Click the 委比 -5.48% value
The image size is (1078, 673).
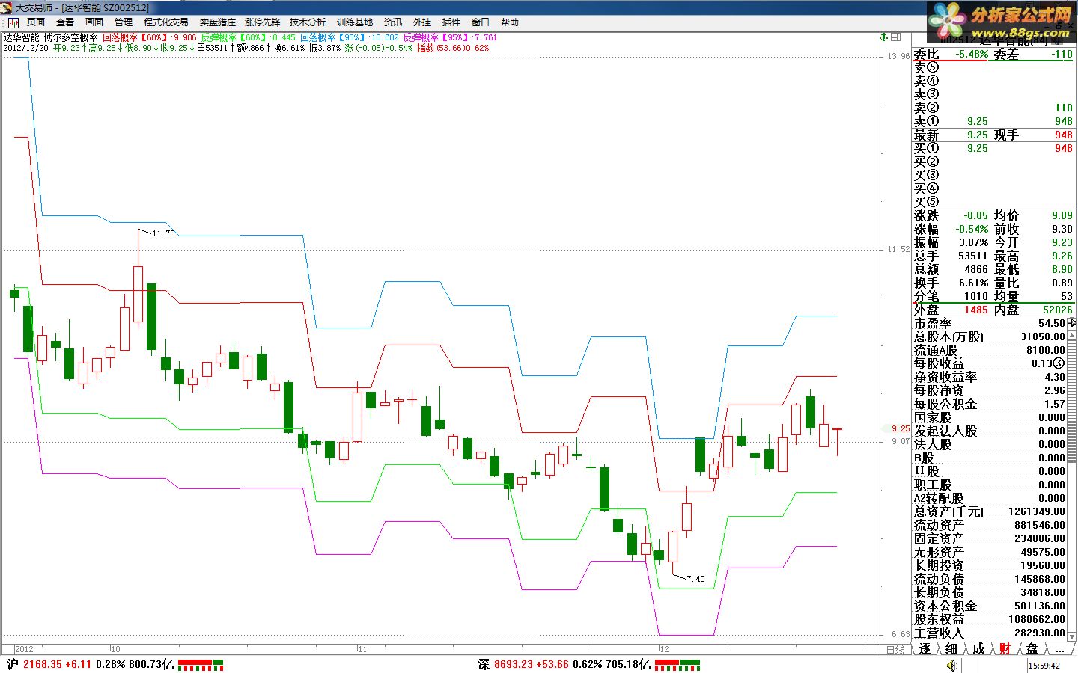point(972,54)
